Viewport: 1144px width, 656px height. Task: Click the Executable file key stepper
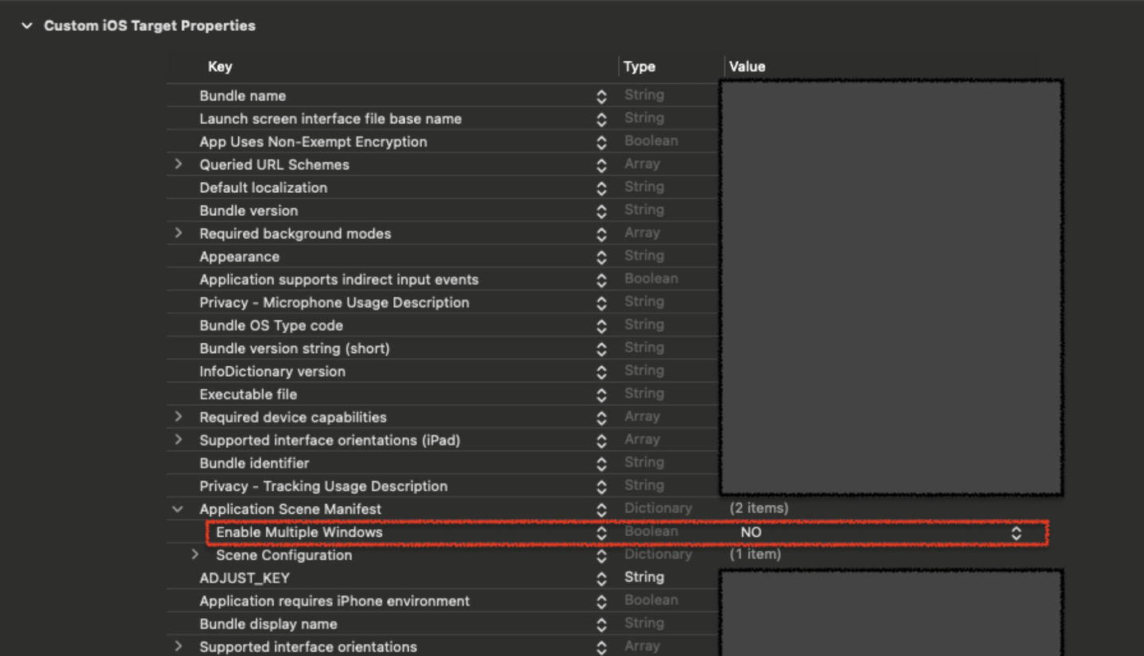[x=601, y=395]
